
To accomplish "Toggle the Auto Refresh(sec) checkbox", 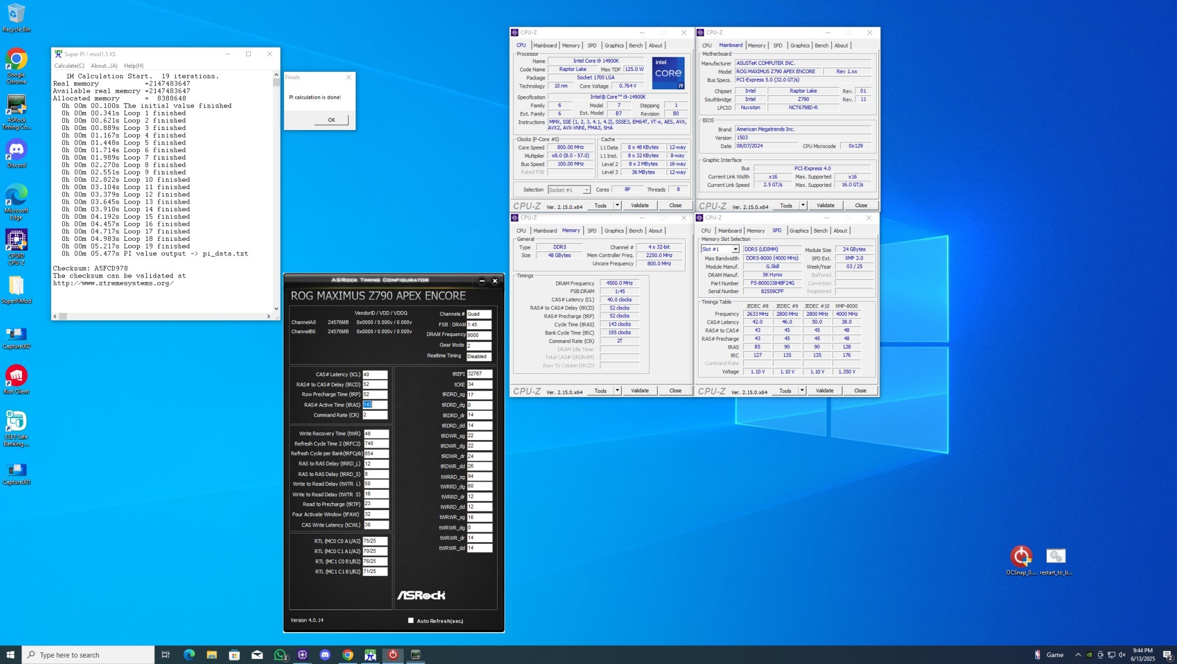I will [x=411, y=620].
